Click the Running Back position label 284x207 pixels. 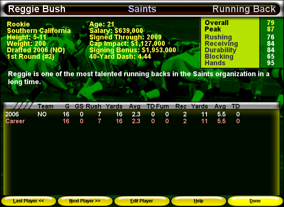coord(244,9)
